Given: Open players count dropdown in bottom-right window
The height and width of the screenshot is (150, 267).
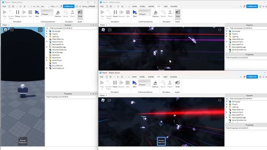Looking at the screenshot, I should tap(144, 85).
